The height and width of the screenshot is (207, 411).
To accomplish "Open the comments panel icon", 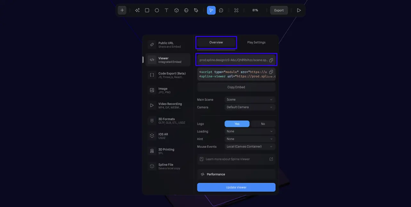I will [x=221, y=10].
